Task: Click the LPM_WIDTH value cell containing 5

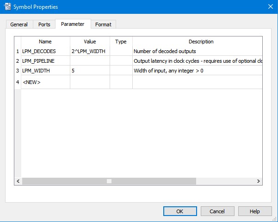Action: pos(90,71)
